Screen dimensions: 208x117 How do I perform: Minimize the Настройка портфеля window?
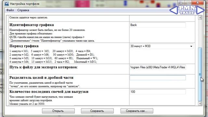coord(181,3)
